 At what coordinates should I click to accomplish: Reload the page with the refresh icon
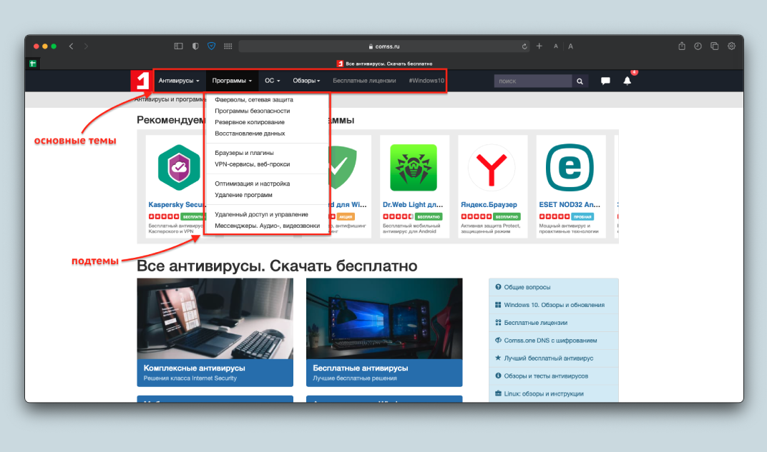[524, 46]
